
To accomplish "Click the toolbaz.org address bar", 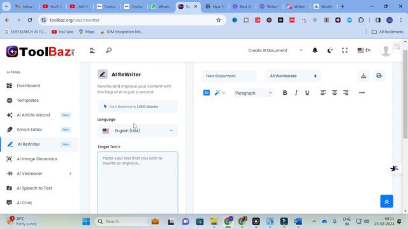I will click(x=131, y=20).
